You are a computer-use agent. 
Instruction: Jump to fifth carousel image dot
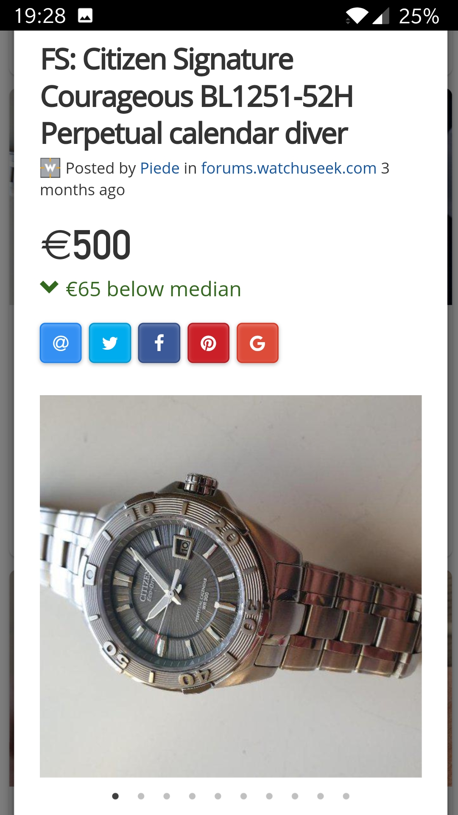pyautogui.click(x=218, y=796)
